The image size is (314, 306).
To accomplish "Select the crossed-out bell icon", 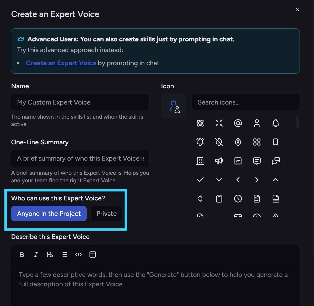I will [219, 142].
